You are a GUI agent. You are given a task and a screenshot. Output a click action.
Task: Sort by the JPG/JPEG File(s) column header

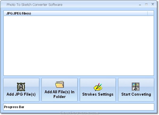[x=76, y=13]
